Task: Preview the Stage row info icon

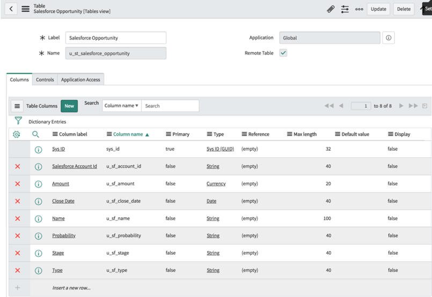Action: pyautogui.click(x=38, y=253)
